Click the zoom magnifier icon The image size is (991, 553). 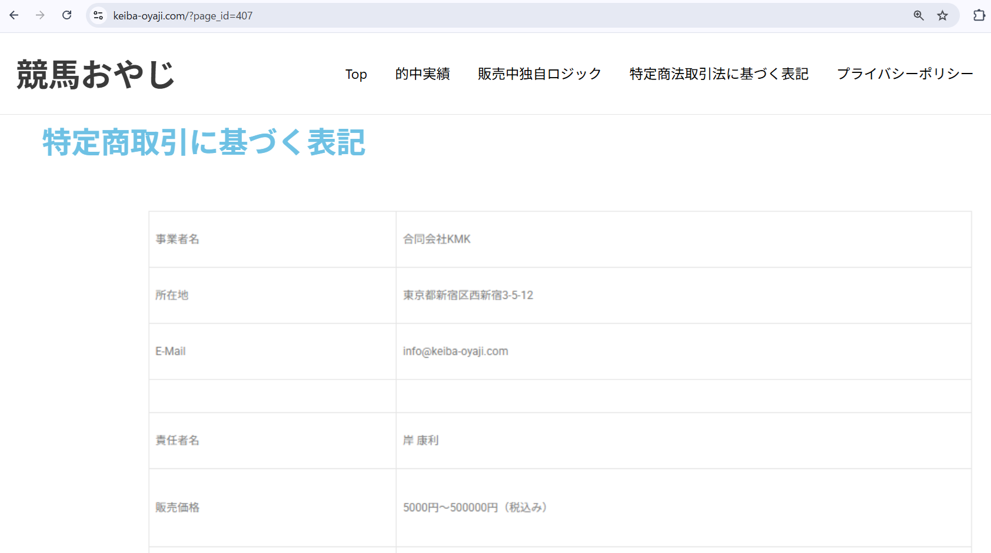[x=918, y=15]
